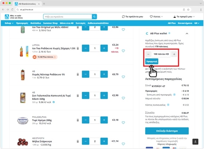
Task: Open Συνταγές menu item
Action: (x=80, y=23)
